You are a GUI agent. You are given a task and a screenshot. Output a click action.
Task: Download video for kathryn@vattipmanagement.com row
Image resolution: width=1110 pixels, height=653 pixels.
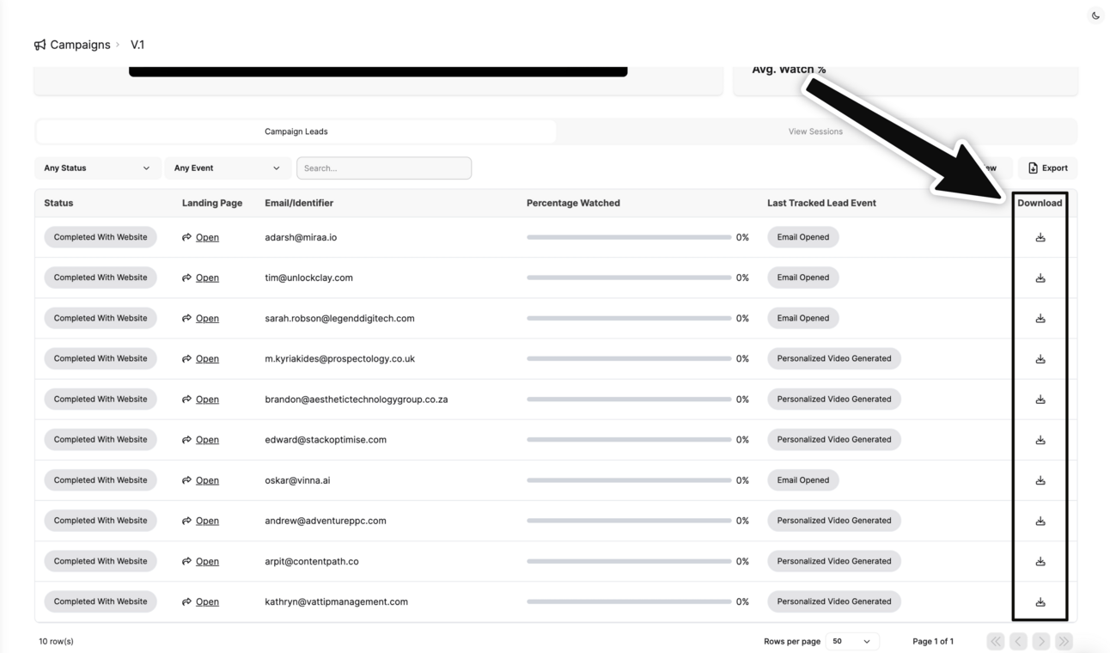tap(1040, 602)
